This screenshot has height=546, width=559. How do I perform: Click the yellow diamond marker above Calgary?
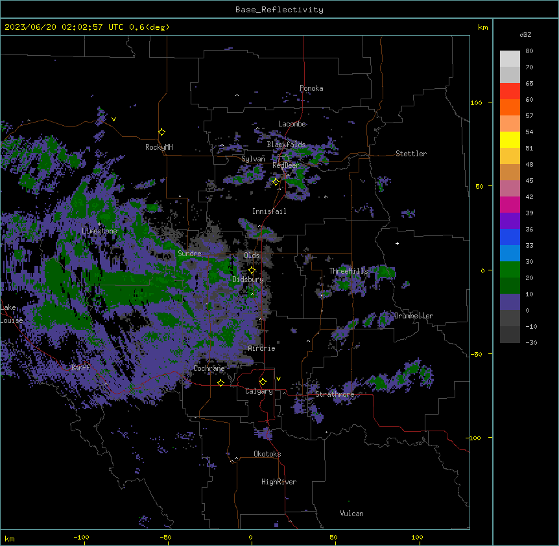(263, 382)
